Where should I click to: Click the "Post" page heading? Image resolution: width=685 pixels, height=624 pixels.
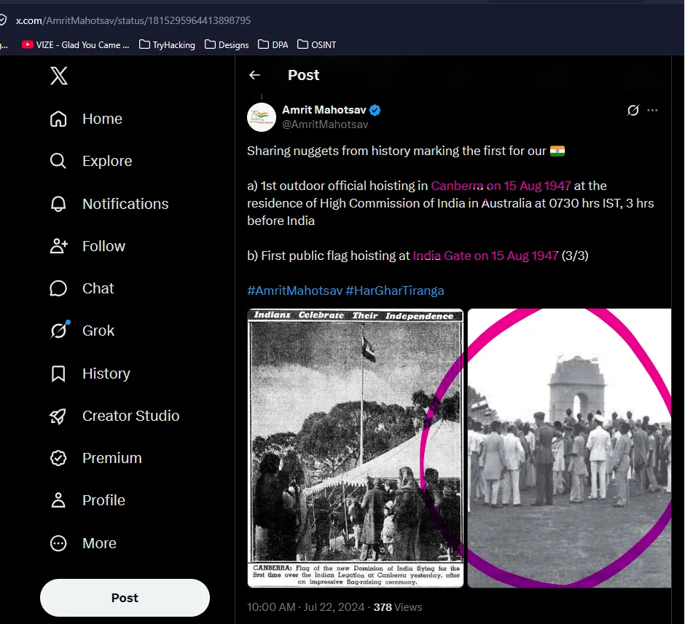click(x=304, y=75)
